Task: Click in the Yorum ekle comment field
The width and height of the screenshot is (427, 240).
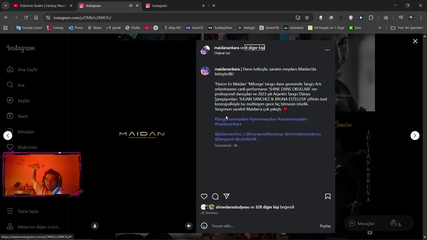Action: pyautogui.click(x=264, y=226)
